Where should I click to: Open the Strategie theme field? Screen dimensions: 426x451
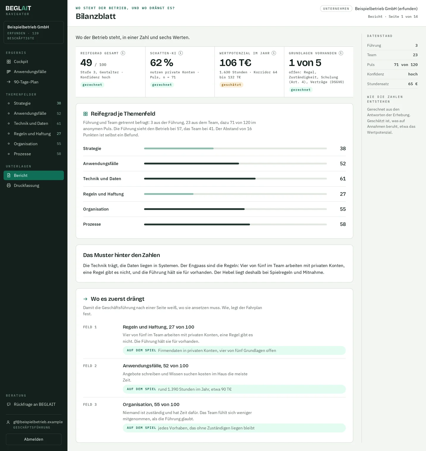coord(34,103)
